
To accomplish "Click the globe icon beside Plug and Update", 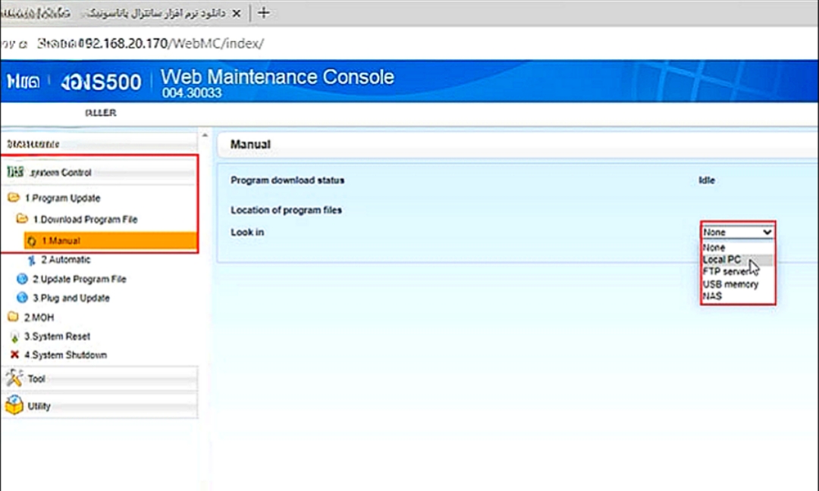I will click(22, 298).
